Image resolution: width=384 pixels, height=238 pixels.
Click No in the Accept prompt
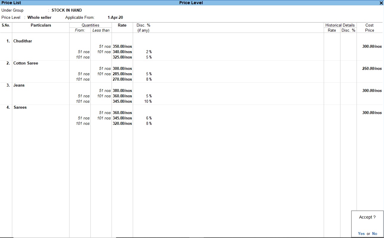tap(374, 234)
